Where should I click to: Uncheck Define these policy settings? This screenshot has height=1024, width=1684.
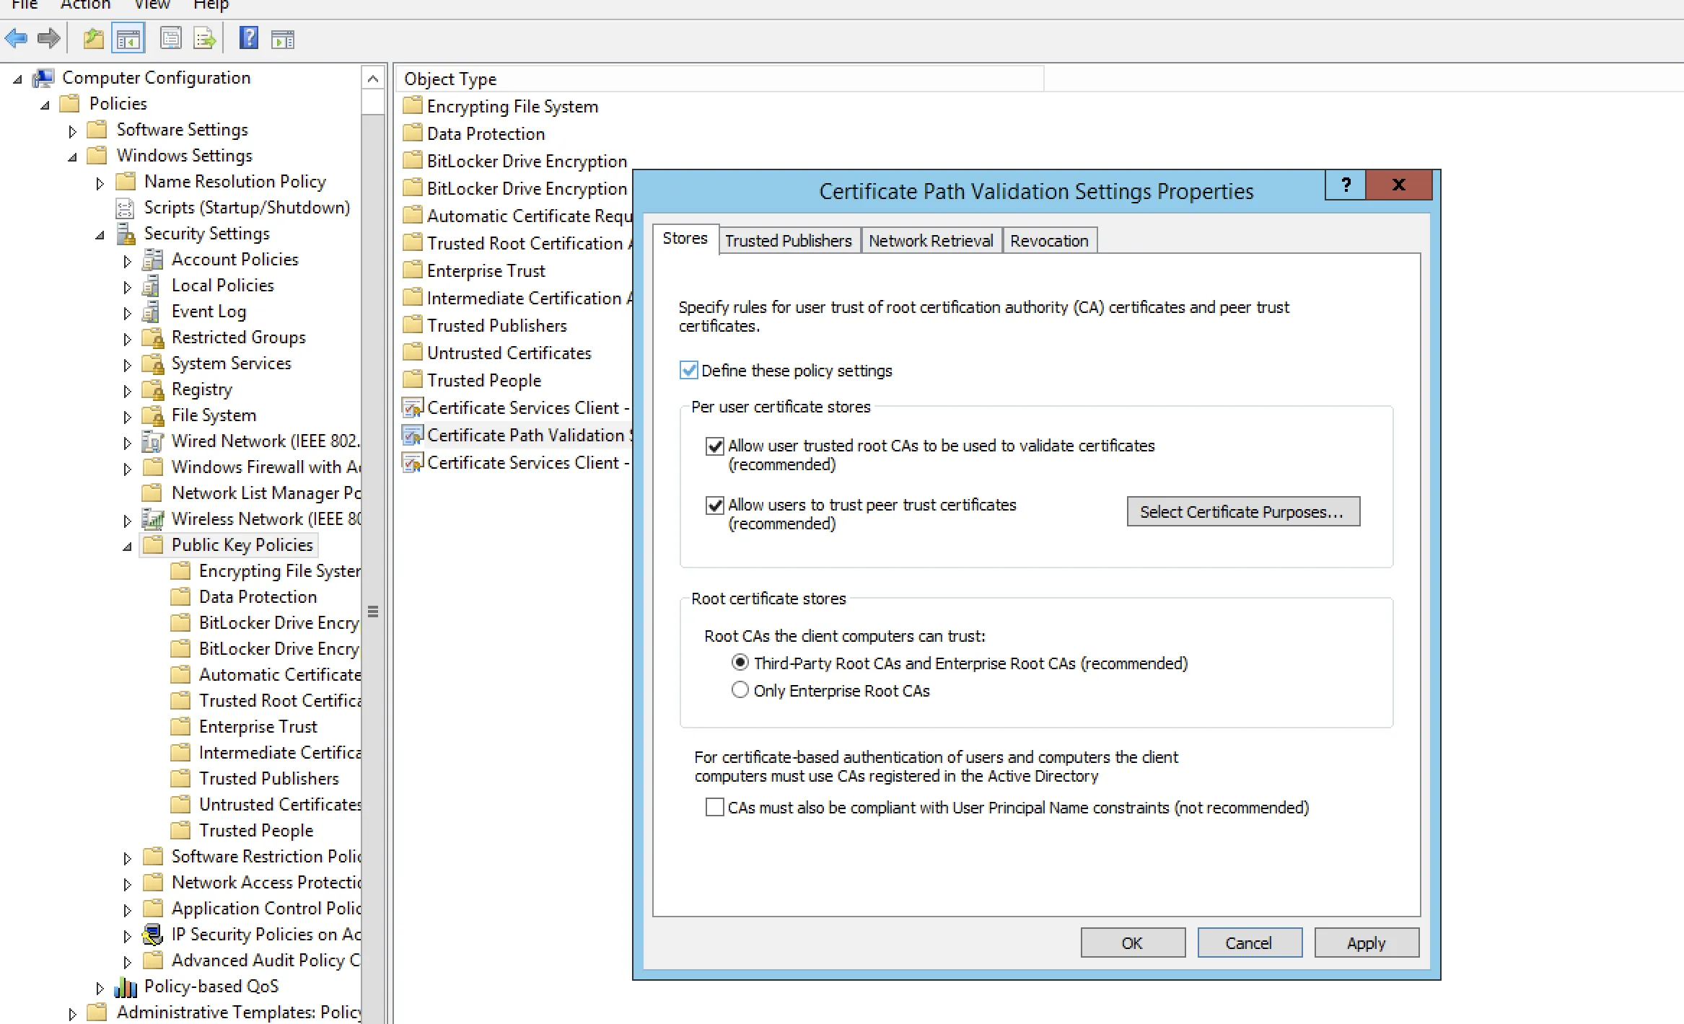coord(689,371)
